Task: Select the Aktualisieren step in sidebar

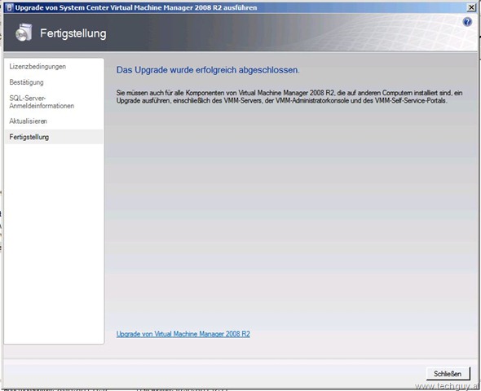Action: (x=29, y=121)
